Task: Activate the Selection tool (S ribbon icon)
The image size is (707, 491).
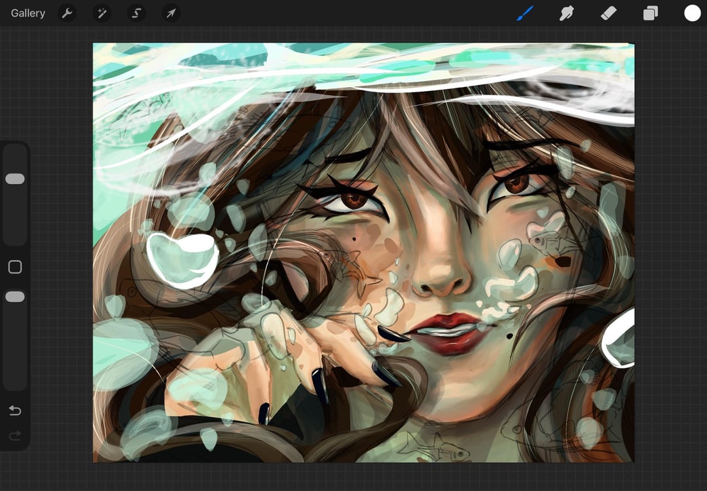Action: point(136,13)
